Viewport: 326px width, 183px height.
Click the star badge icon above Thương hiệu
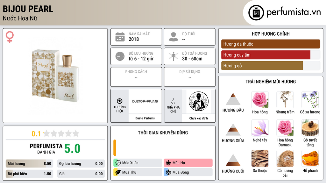point(120,101)
